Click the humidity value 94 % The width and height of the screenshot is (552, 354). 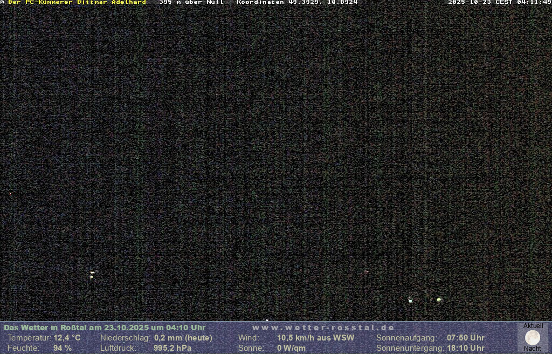pyautogui.click(x=63, y=348)
